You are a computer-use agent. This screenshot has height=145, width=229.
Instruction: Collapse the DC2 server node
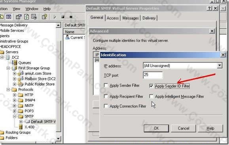[x=2, y=57]
